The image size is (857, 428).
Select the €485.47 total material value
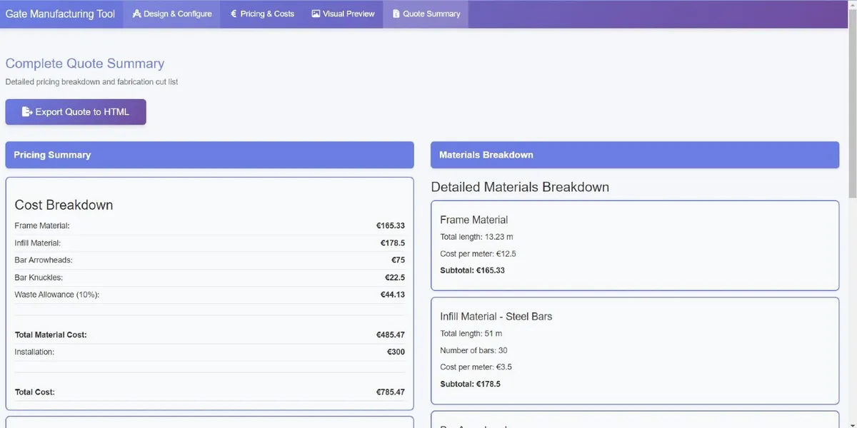pos(391,335)
